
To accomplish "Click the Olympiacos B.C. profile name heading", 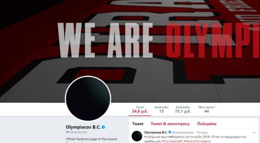I will tap(83, 127).
